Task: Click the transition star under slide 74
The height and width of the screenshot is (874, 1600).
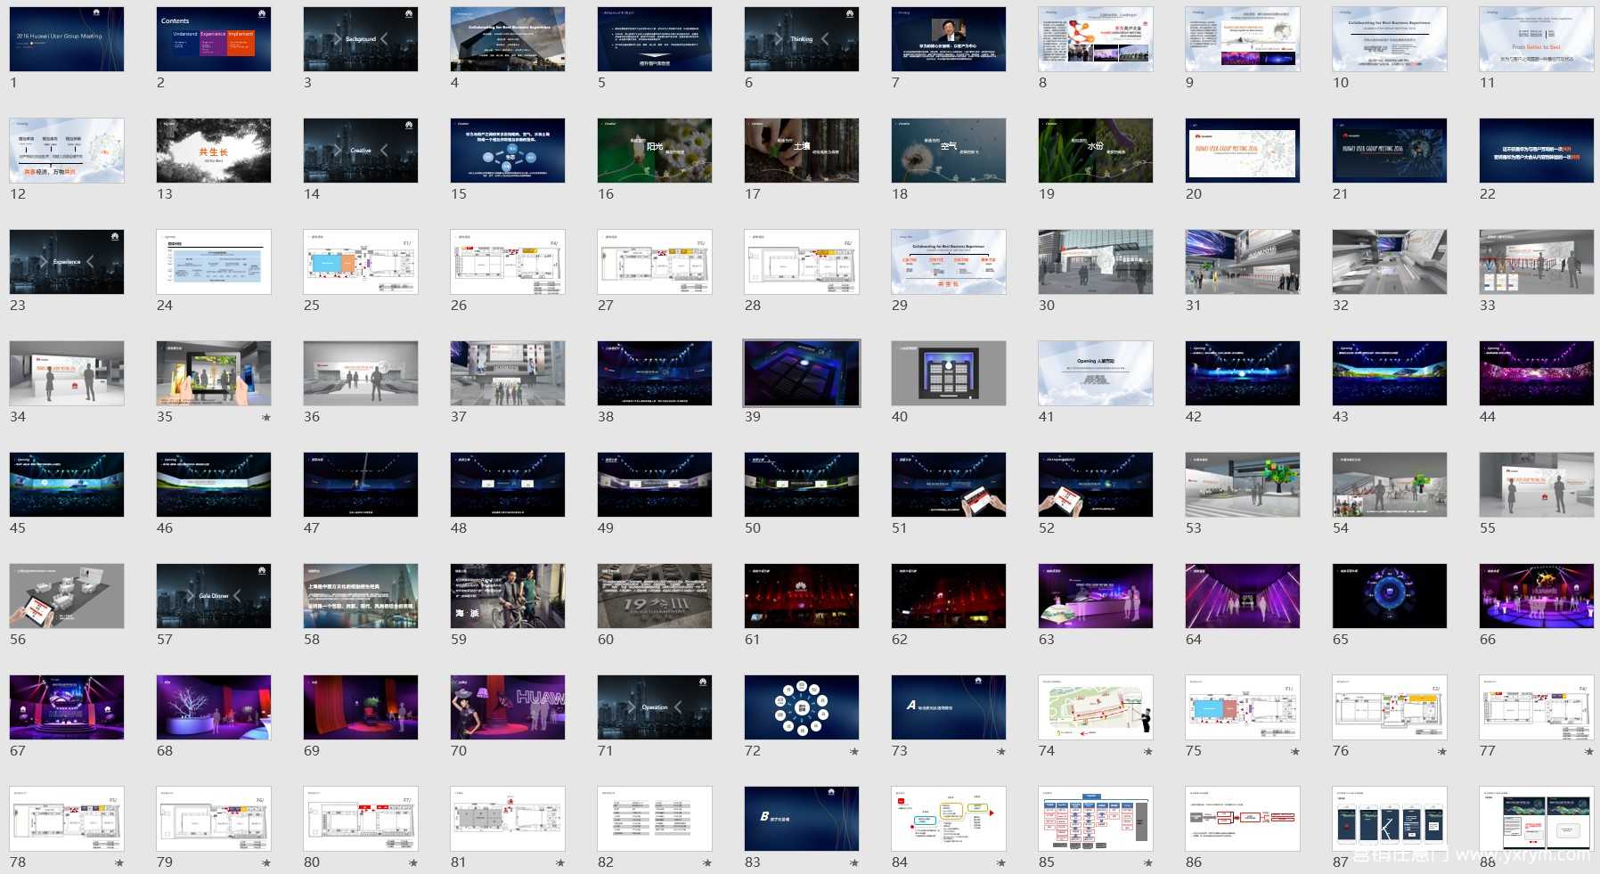Action: pos(1148,751)
